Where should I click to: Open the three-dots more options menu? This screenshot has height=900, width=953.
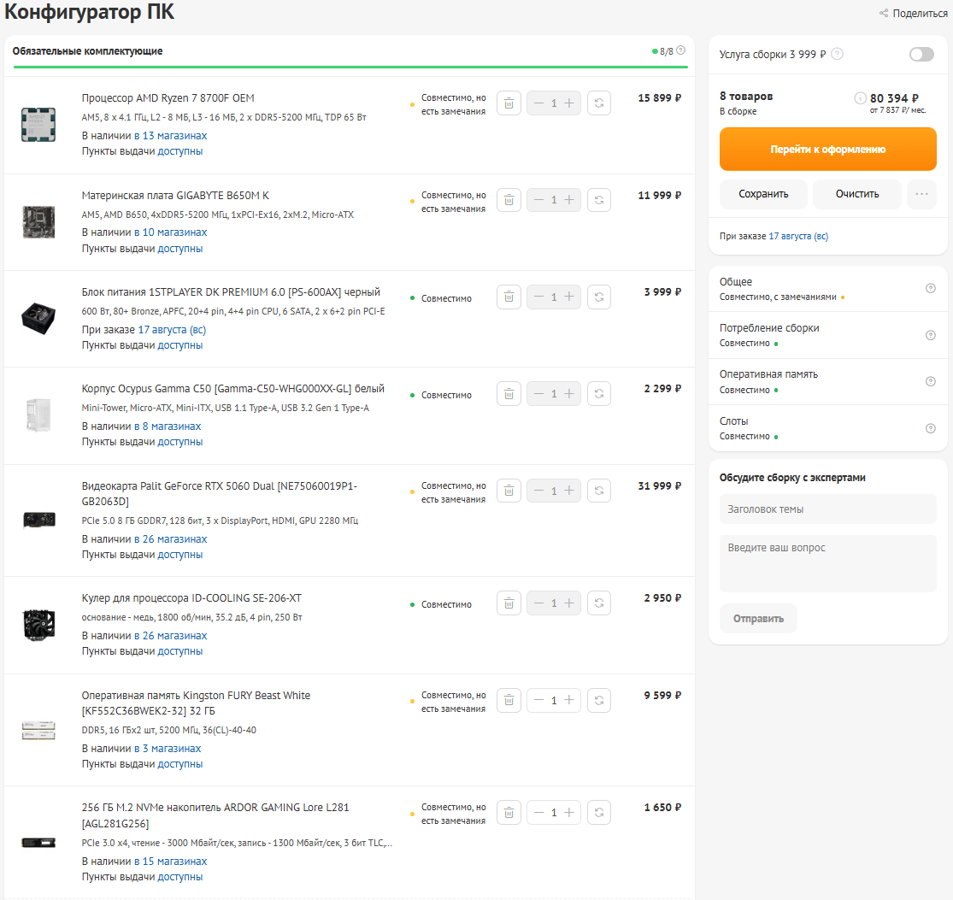coord(921,195)
